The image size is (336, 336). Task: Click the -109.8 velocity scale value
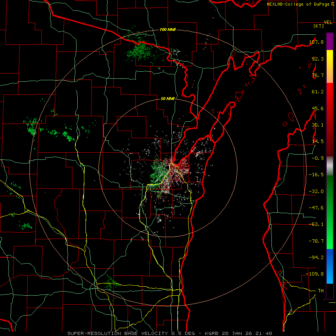click(x=315, y=274)
